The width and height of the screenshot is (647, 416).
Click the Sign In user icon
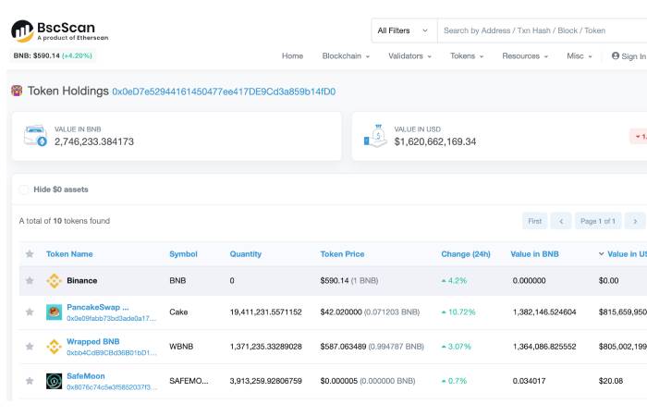click(616, 55)
